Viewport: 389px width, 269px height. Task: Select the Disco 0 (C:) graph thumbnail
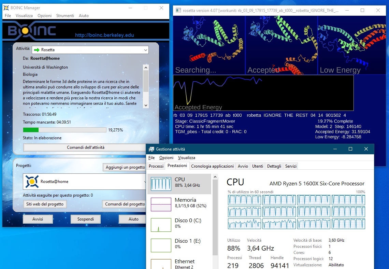tap(161, 225)
